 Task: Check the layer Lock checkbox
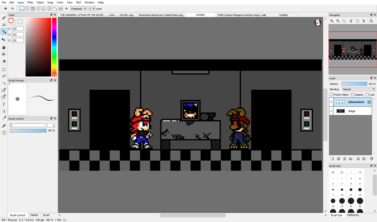coord(367,94)
